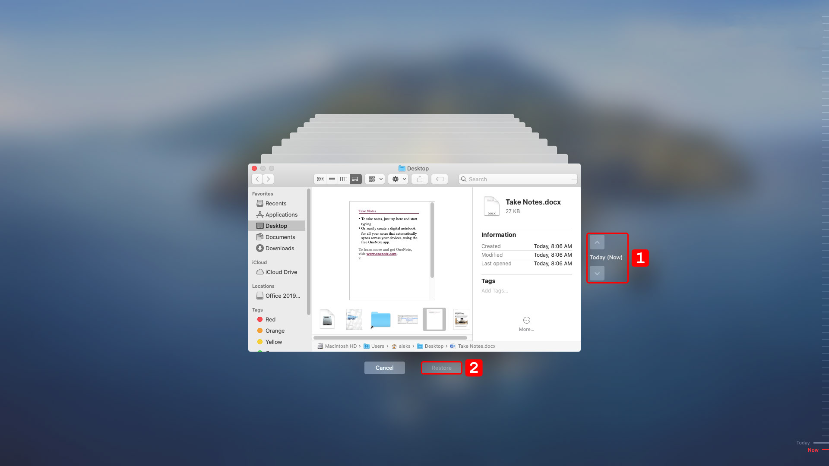Select the Documents sidebar item
This screenshot has height=466, width=829.
click(279, 237)
